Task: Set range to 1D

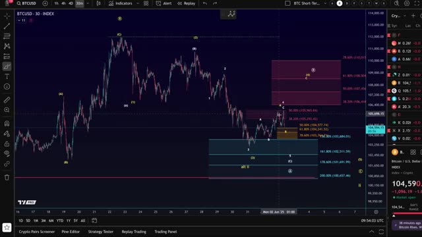Action: [x=20, y=221]
